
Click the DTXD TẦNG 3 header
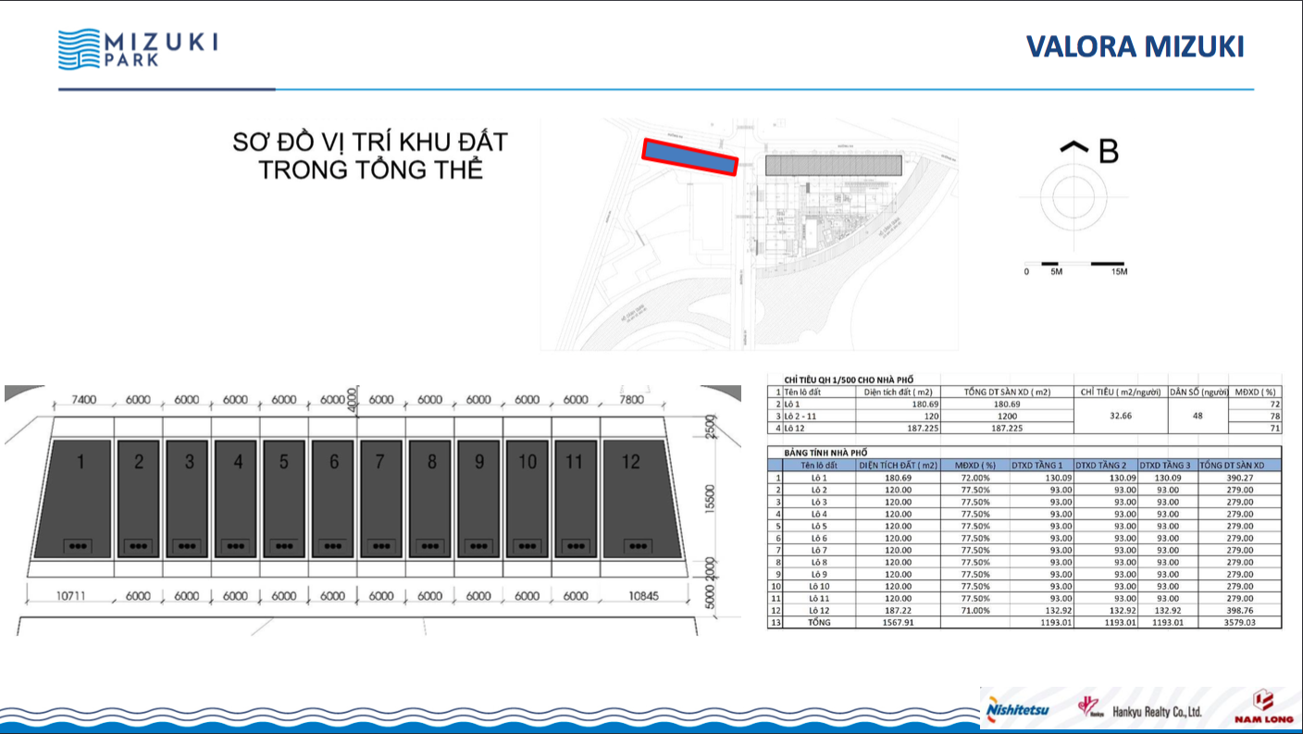(x=1167, y=465)
